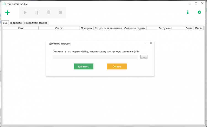The width and height of the screenshot is (207, 127).
Task: Open the green info icon
Action: coord(188,12)
